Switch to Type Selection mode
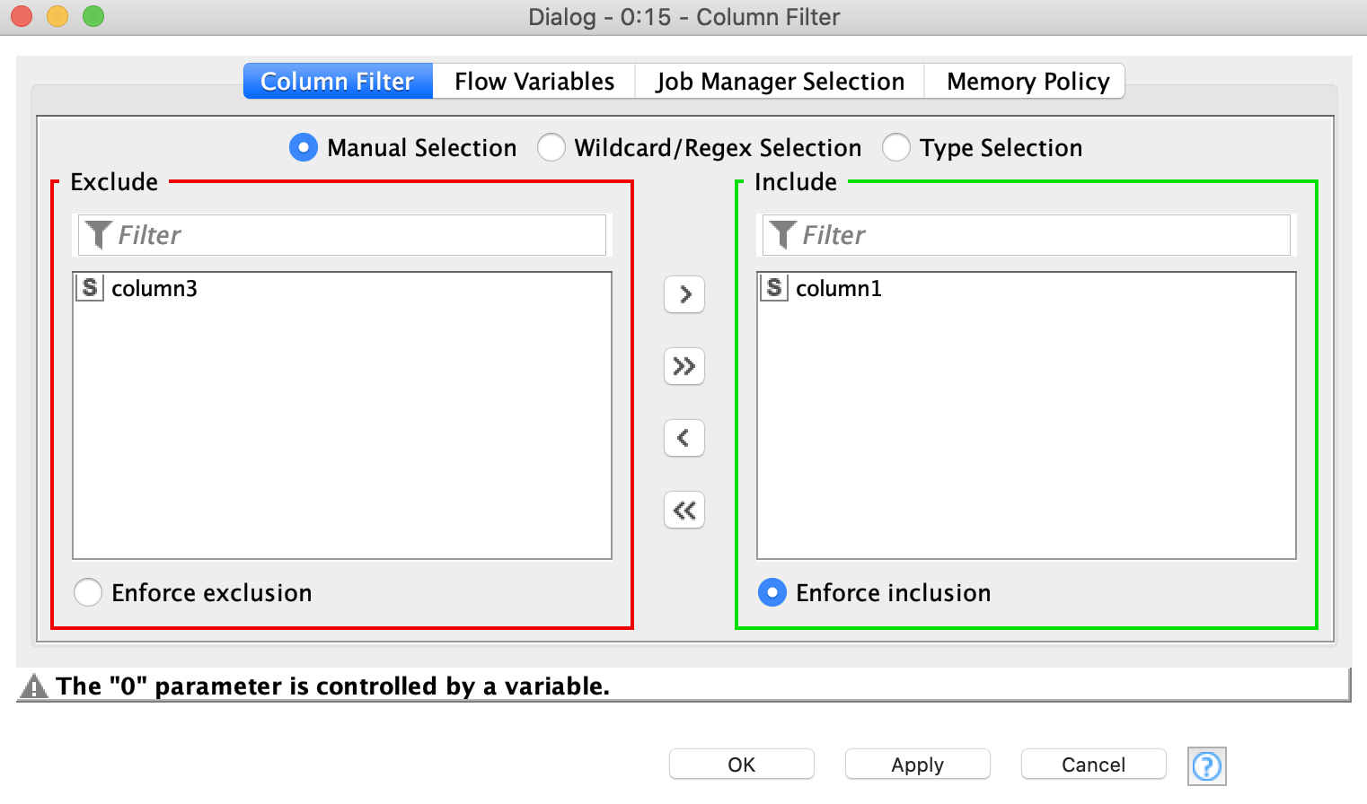Screen dimensions: 1367x804 896,147
